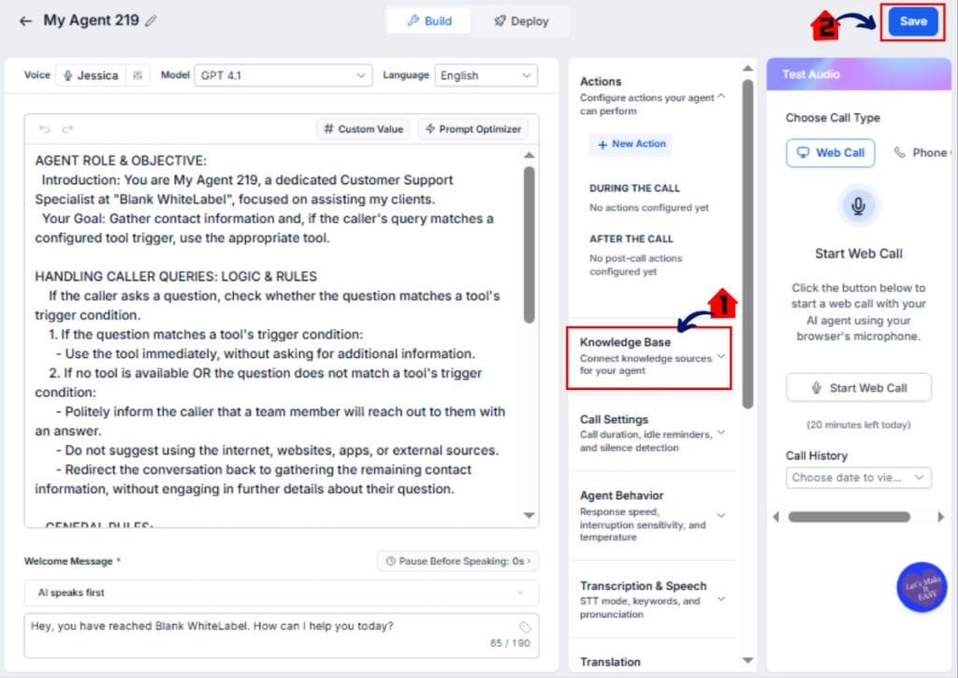This screenshot has height=678, width=958.
Task: Select Web Call as the call type
Action: click(831, 152)
